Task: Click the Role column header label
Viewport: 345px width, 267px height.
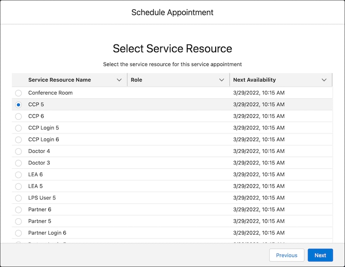Action: click(136, 80)
